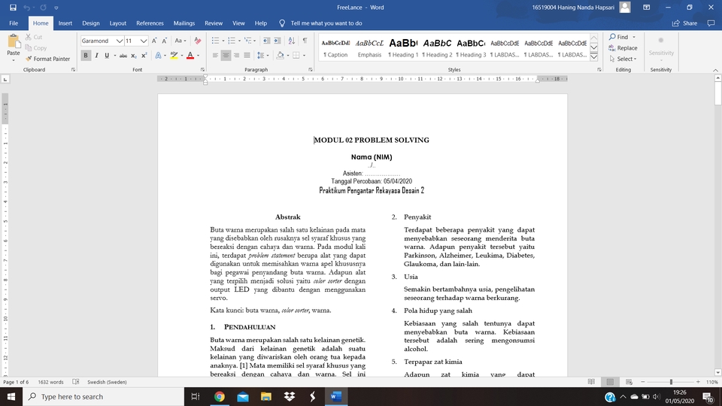Screen dimensions: 722x406
Task: Click the yellow text highlight color
Action: point(174,56)
